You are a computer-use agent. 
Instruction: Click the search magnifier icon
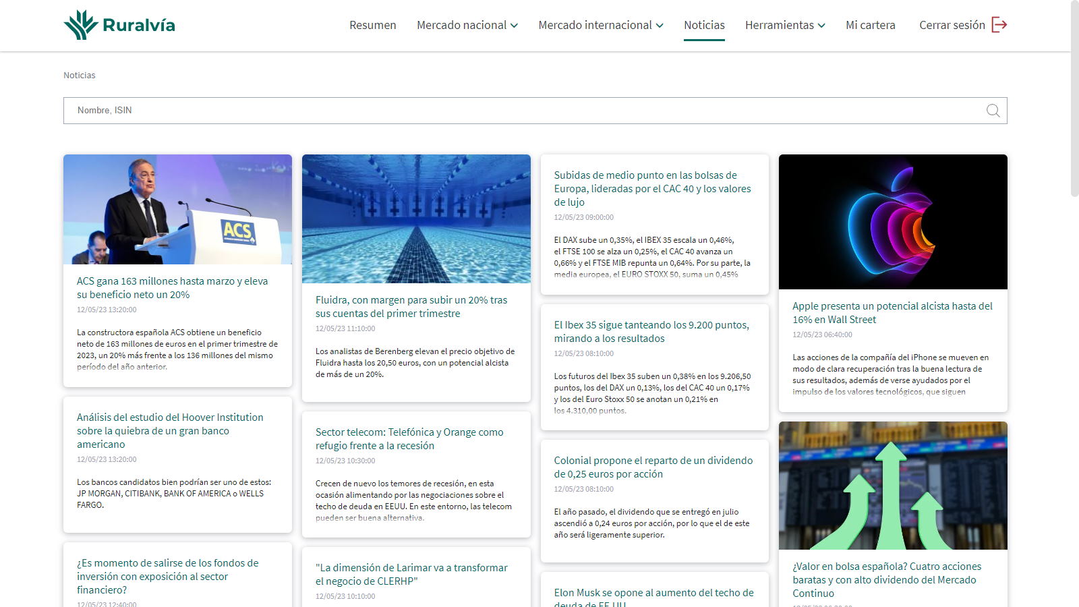tap(993, 111)
